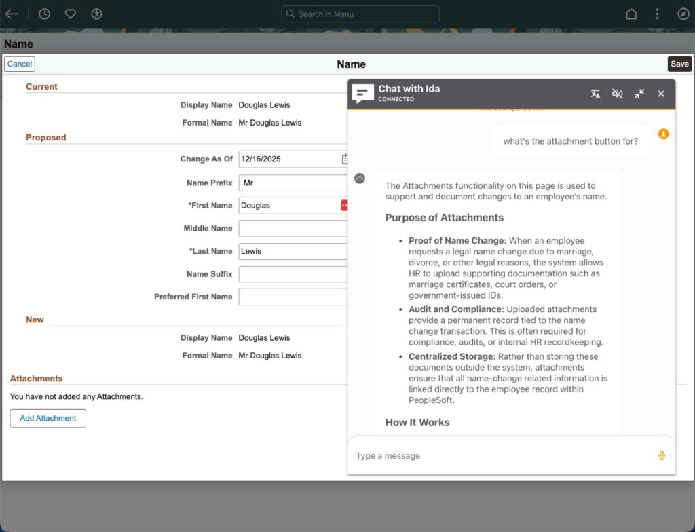The image size is (695, 532).
Task: Open the NavBar compass icon
Action: click(x=683, y=14)
